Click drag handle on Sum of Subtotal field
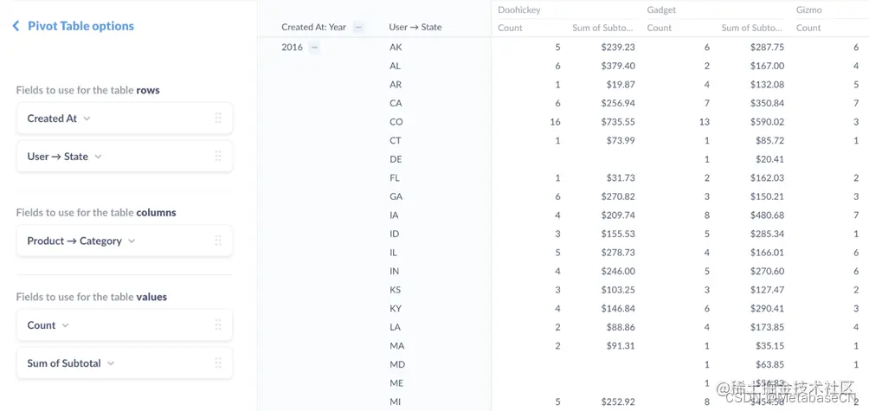The image size is (869, 411). pyautogui.click(x=217, y=363)
